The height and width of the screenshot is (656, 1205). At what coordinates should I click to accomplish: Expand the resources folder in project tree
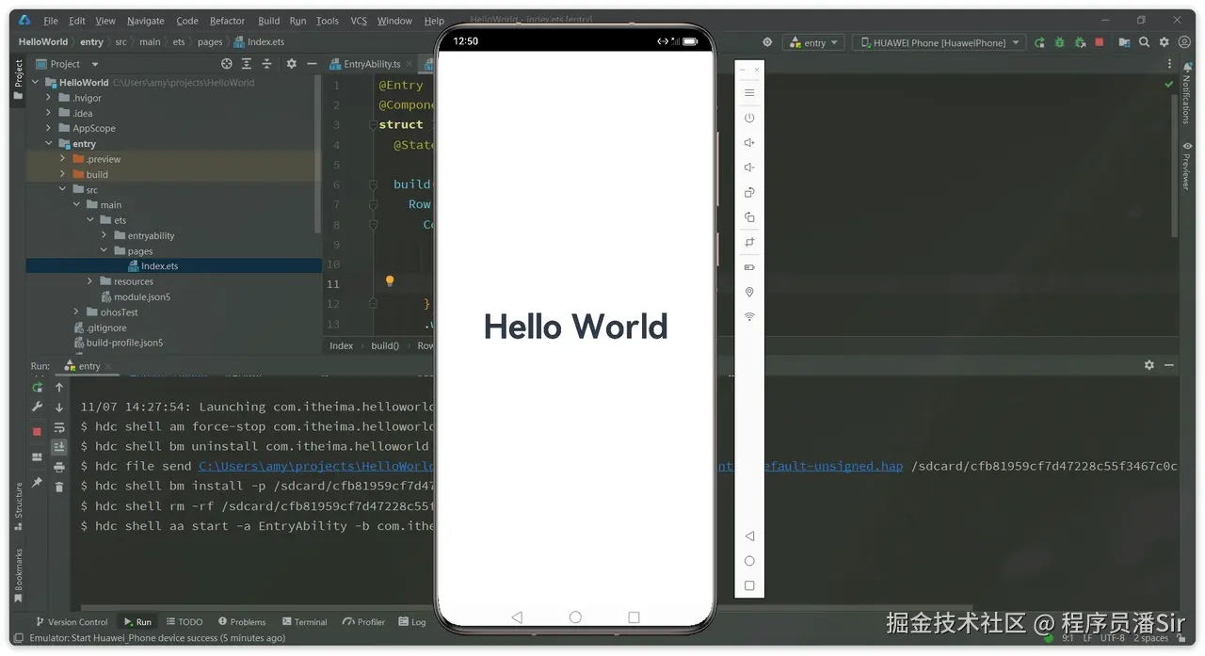point(90,281)
